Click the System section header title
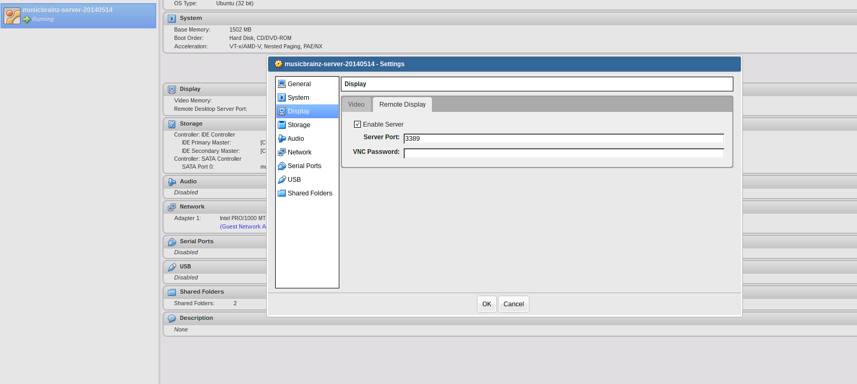This screenshot has width=857, height=384. [x=190, y=18]
